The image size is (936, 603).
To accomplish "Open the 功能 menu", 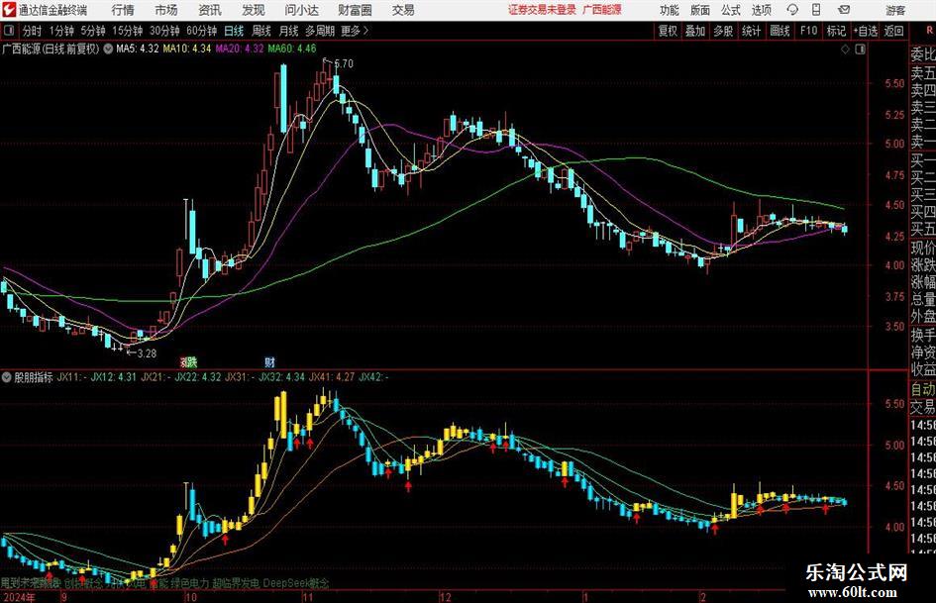I will (670, 10).
